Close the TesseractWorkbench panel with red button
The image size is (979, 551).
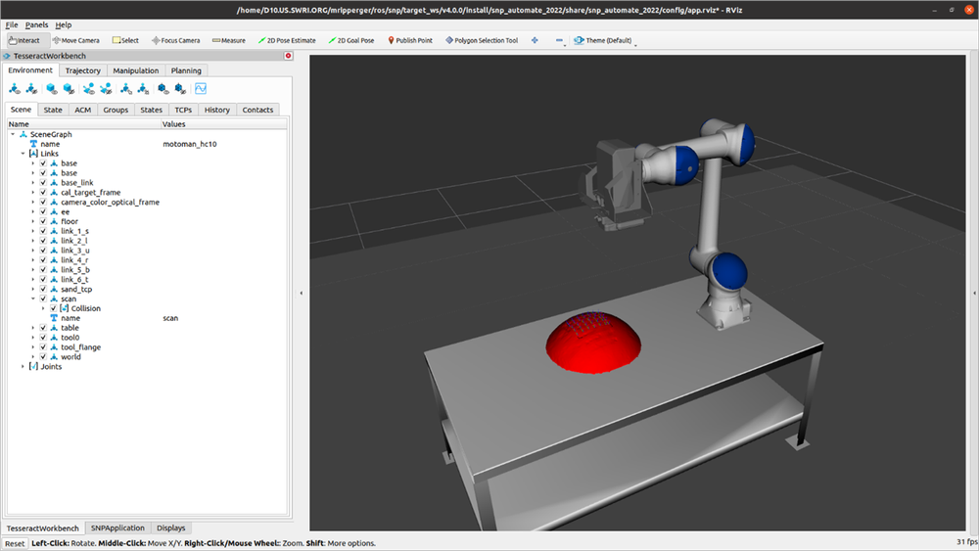(288, 56)
